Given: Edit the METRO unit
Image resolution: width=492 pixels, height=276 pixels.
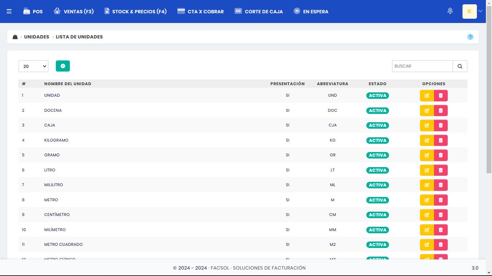Looking at the screenshot, I should 427,200.
